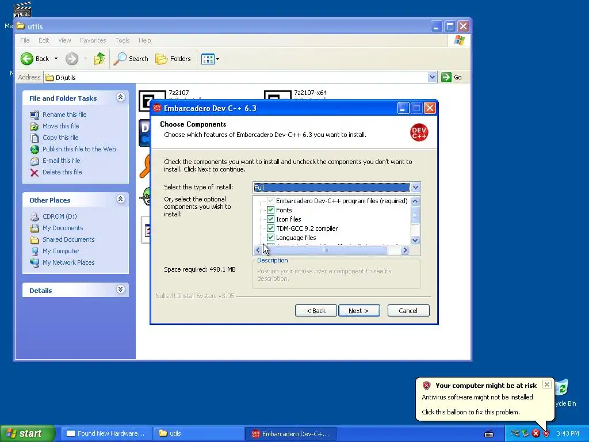Viewport: 589px width, 442px height.
Task: Open the Favorites menu in utils window
Action: pyautogui.click(x=93, y=40)
